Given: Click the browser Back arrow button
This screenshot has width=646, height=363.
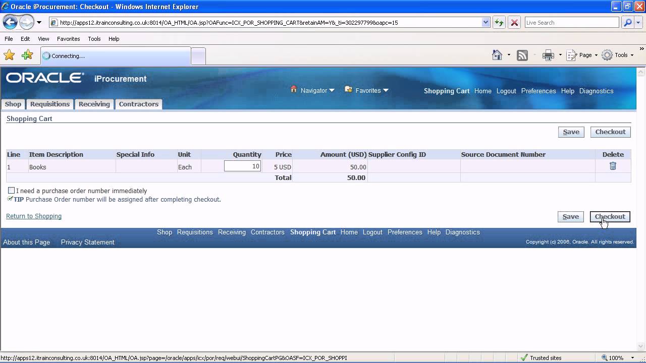Looking at the screenshot, I should pyautogui.click(x=10, y=22).
